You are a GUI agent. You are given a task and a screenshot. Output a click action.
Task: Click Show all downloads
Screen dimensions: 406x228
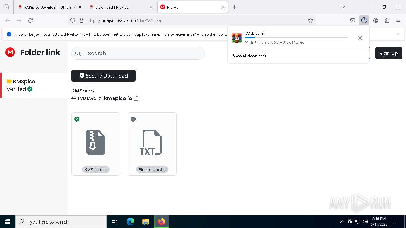click(249, 56)
